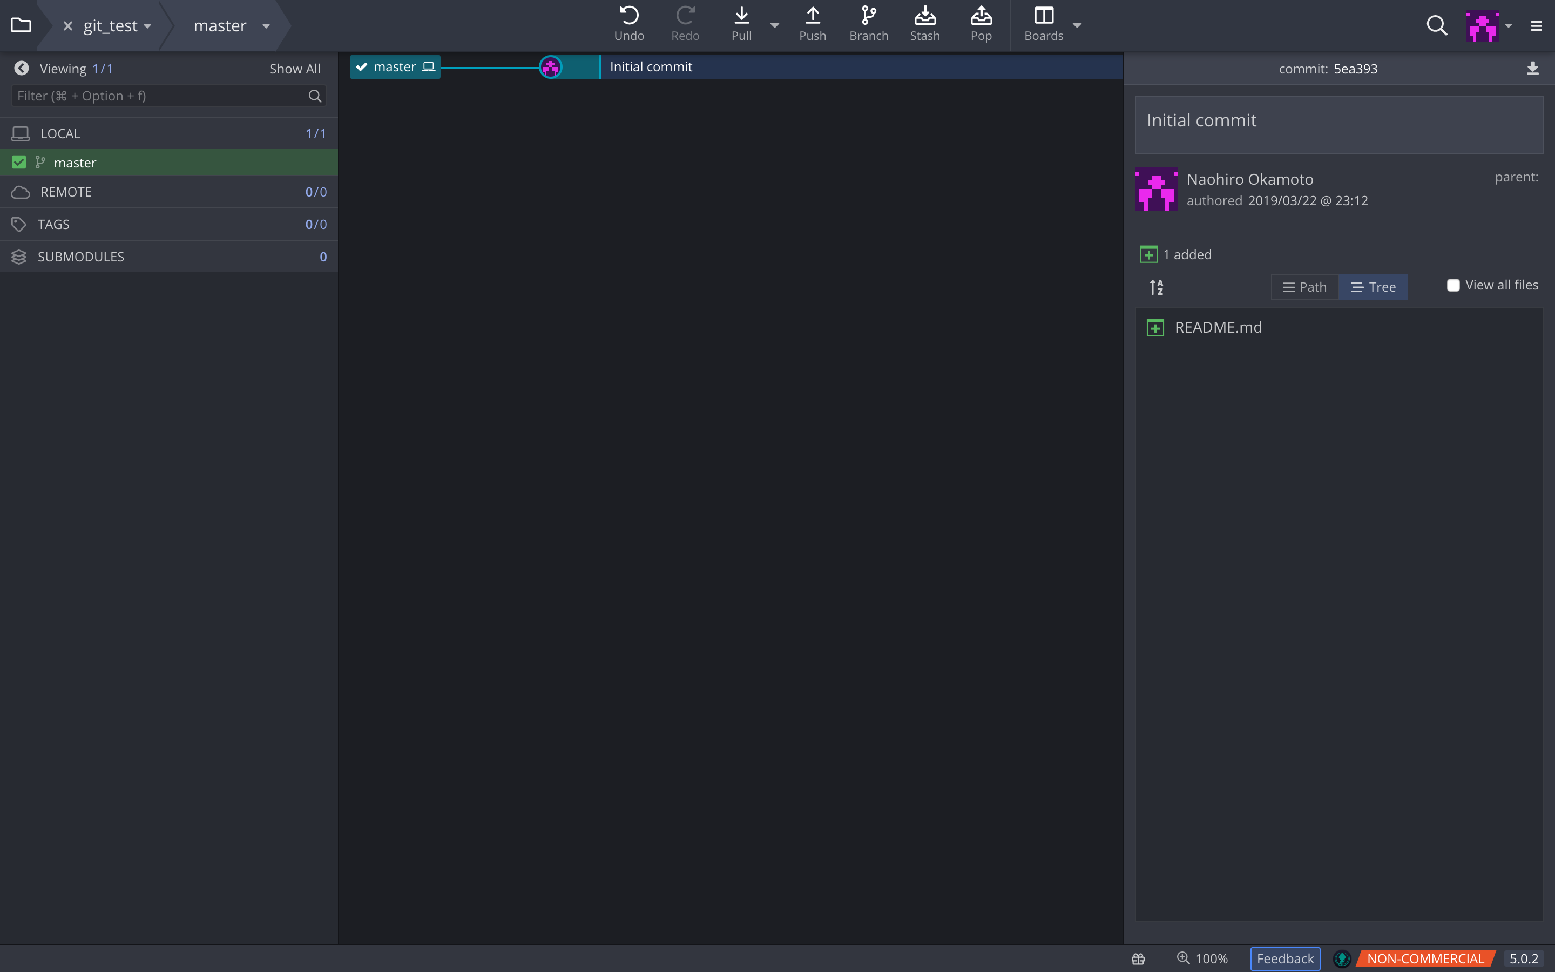This screenshot has width=1555, height=972.
Task: Open the Branch creation tool
Action: (x=869, y=16)
